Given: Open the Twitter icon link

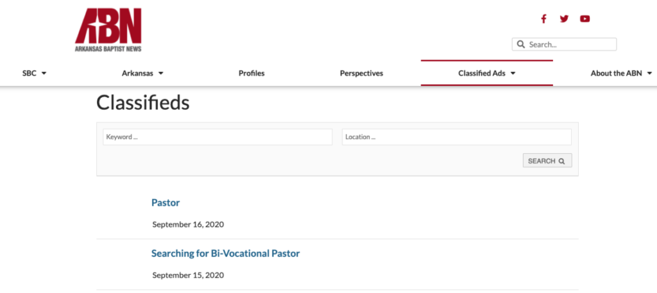Looking at the screenshot, I should point(564,19).
